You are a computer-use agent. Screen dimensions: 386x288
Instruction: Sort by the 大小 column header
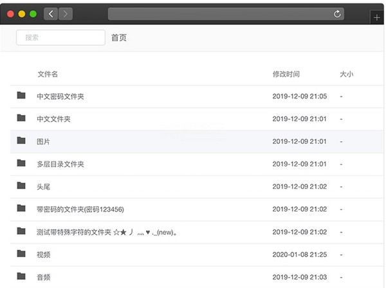click(346, 74)
